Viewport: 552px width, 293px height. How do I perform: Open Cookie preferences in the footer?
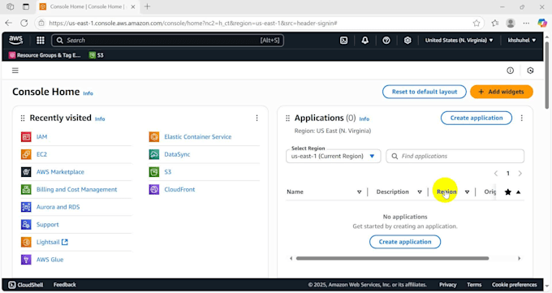click(515, 285)
